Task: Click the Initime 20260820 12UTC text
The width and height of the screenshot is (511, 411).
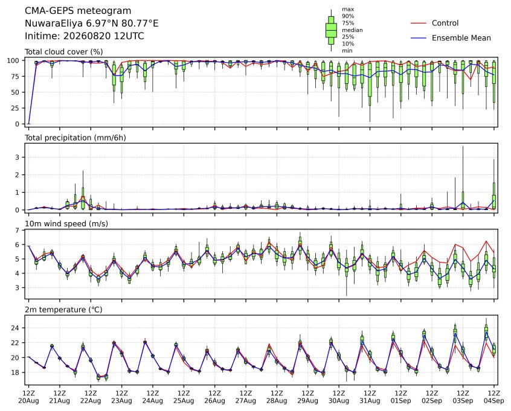Action: (85, 36)
